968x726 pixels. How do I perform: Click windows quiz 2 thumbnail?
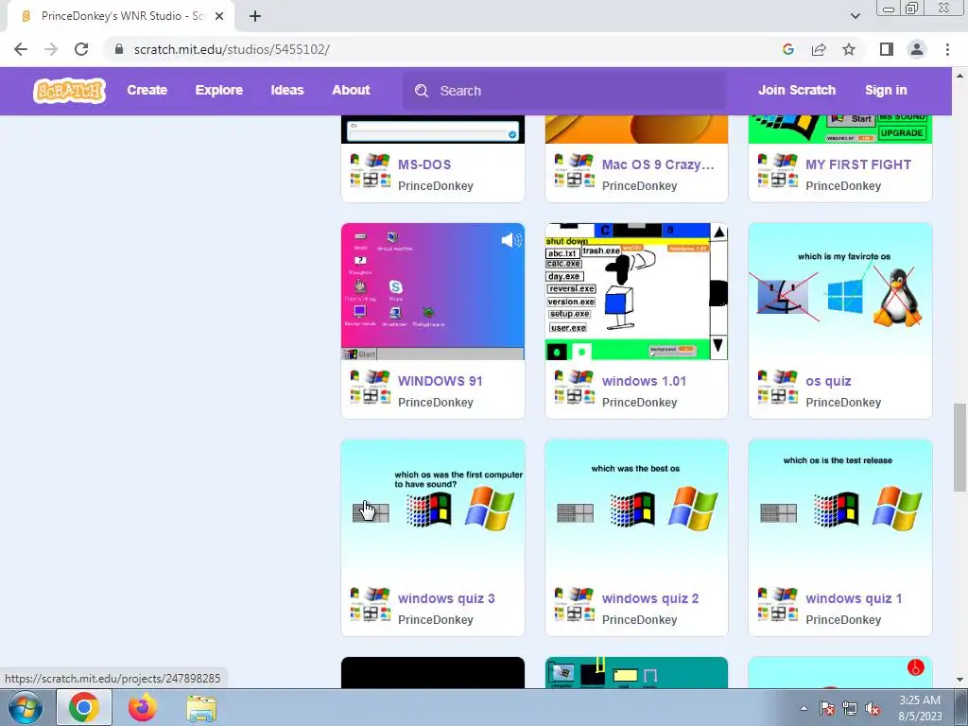(x=636, y=508)
